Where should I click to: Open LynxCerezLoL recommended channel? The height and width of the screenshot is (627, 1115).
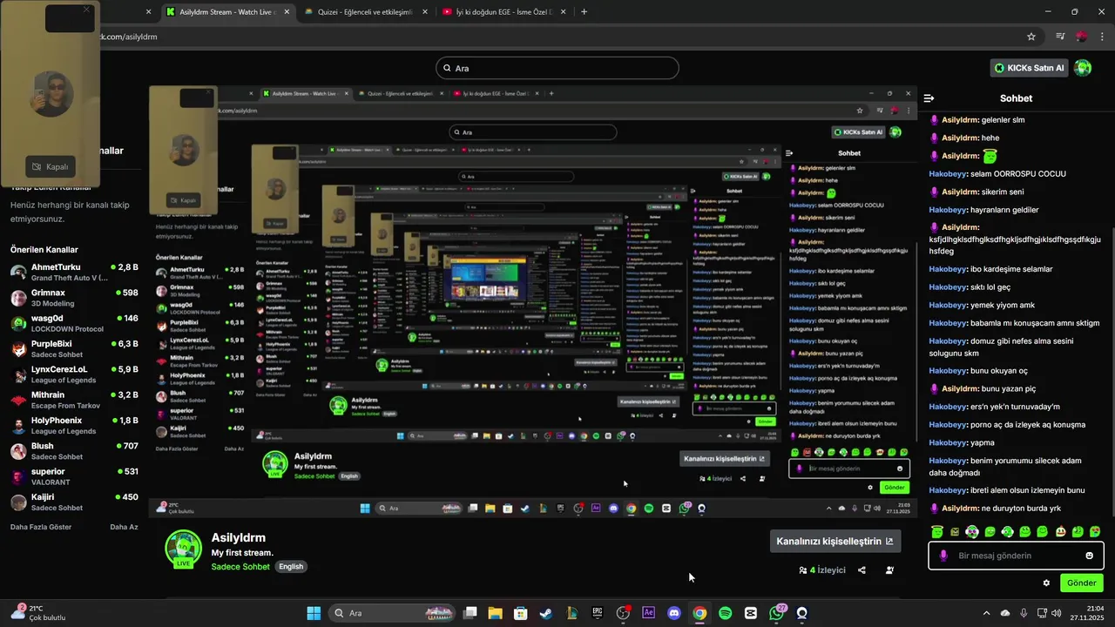click(x=74, y=374)
